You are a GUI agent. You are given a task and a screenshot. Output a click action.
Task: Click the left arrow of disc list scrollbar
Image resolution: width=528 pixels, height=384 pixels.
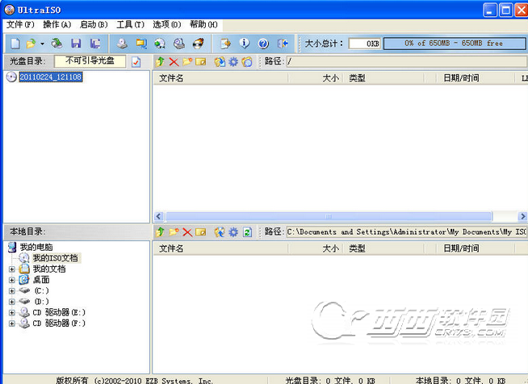coord(159,216)
